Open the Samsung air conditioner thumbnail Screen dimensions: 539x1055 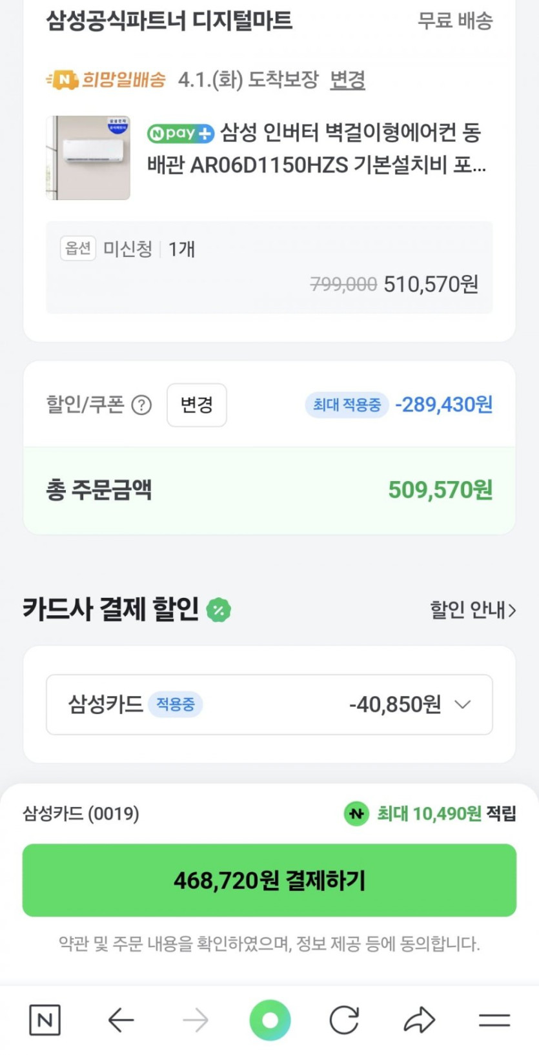[x=88, y=158]
